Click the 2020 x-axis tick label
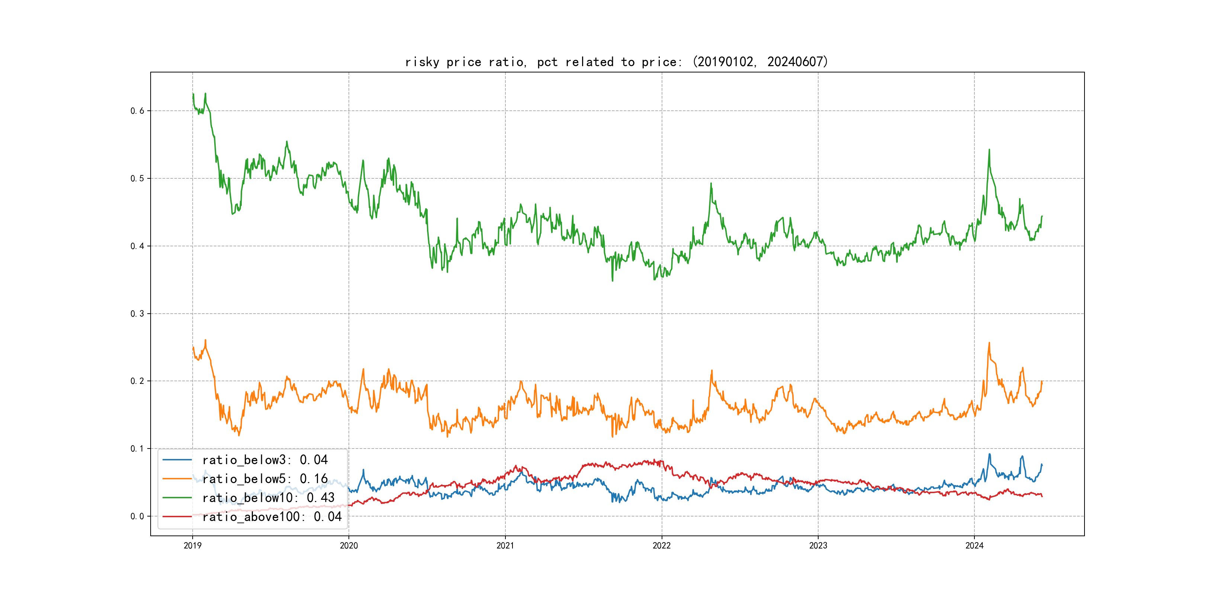The width and height of the screenshot is (1205, 602). click(x=348, y=546)
